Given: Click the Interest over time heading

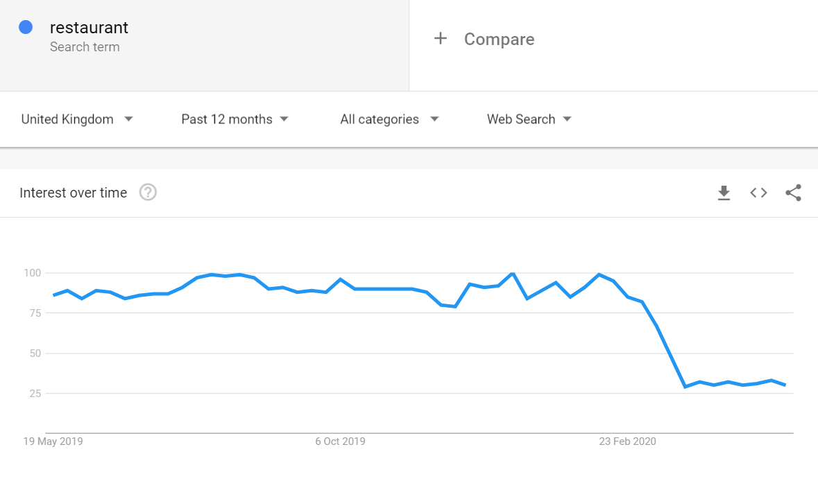Looking at the screenshot, I should coord(73,193).
